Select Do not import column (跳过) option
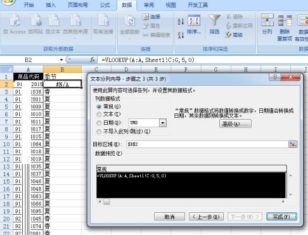The width and height of the screenshot is (308, 235). 99,132
